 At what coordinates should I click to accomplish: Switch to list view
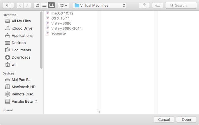pyautogui.click(x=44, y=5)
